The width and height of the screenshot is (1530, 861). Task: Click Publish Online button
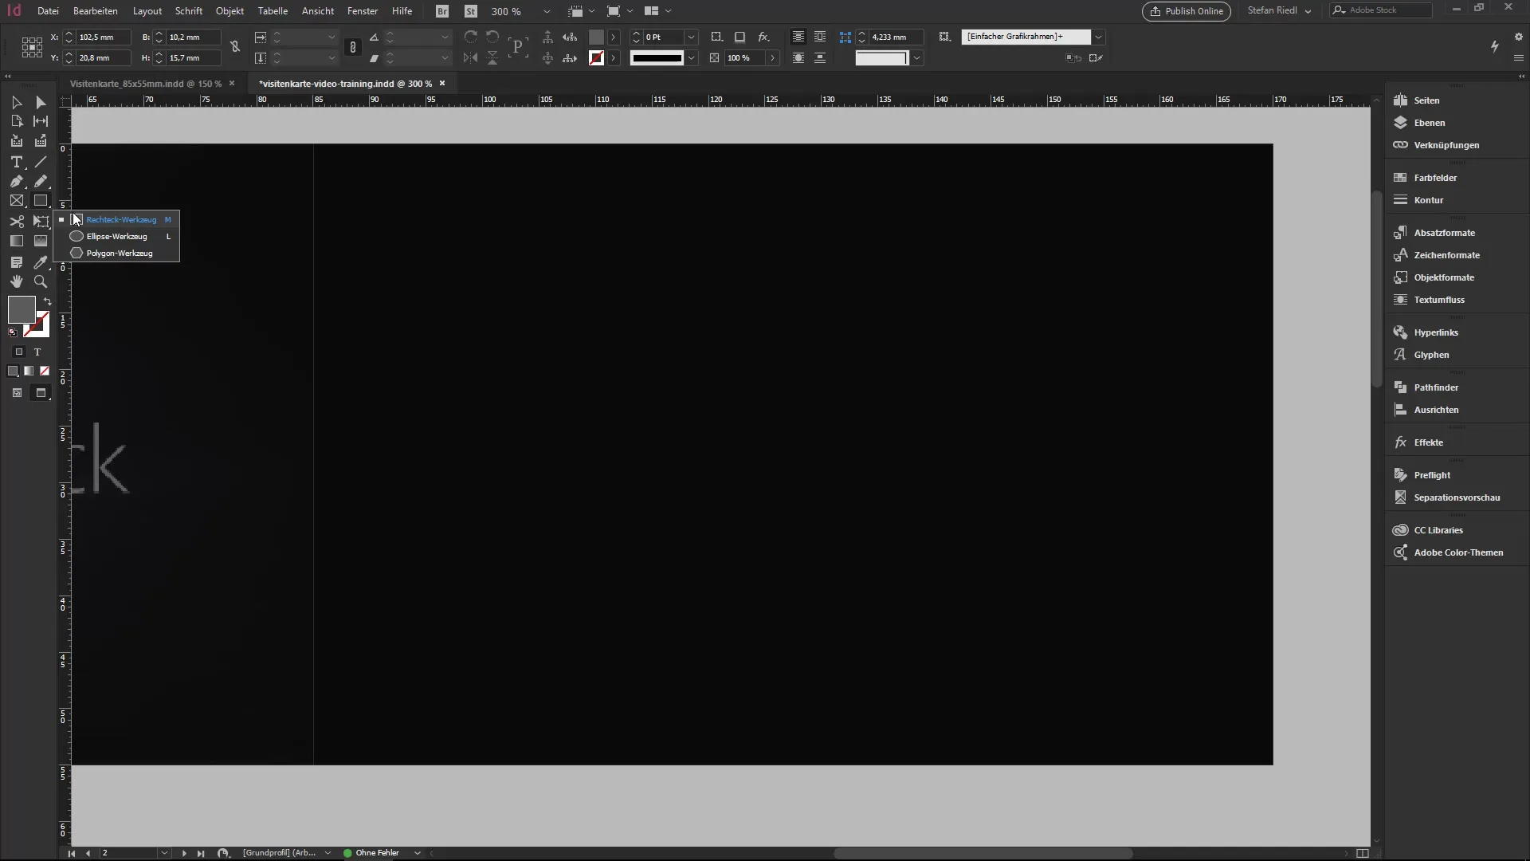point(1186,11)
